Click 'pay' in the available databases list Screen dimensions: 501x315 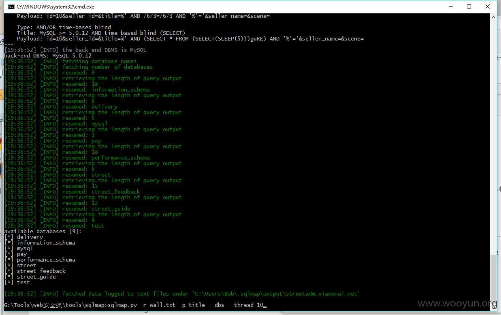coord(22,254)
